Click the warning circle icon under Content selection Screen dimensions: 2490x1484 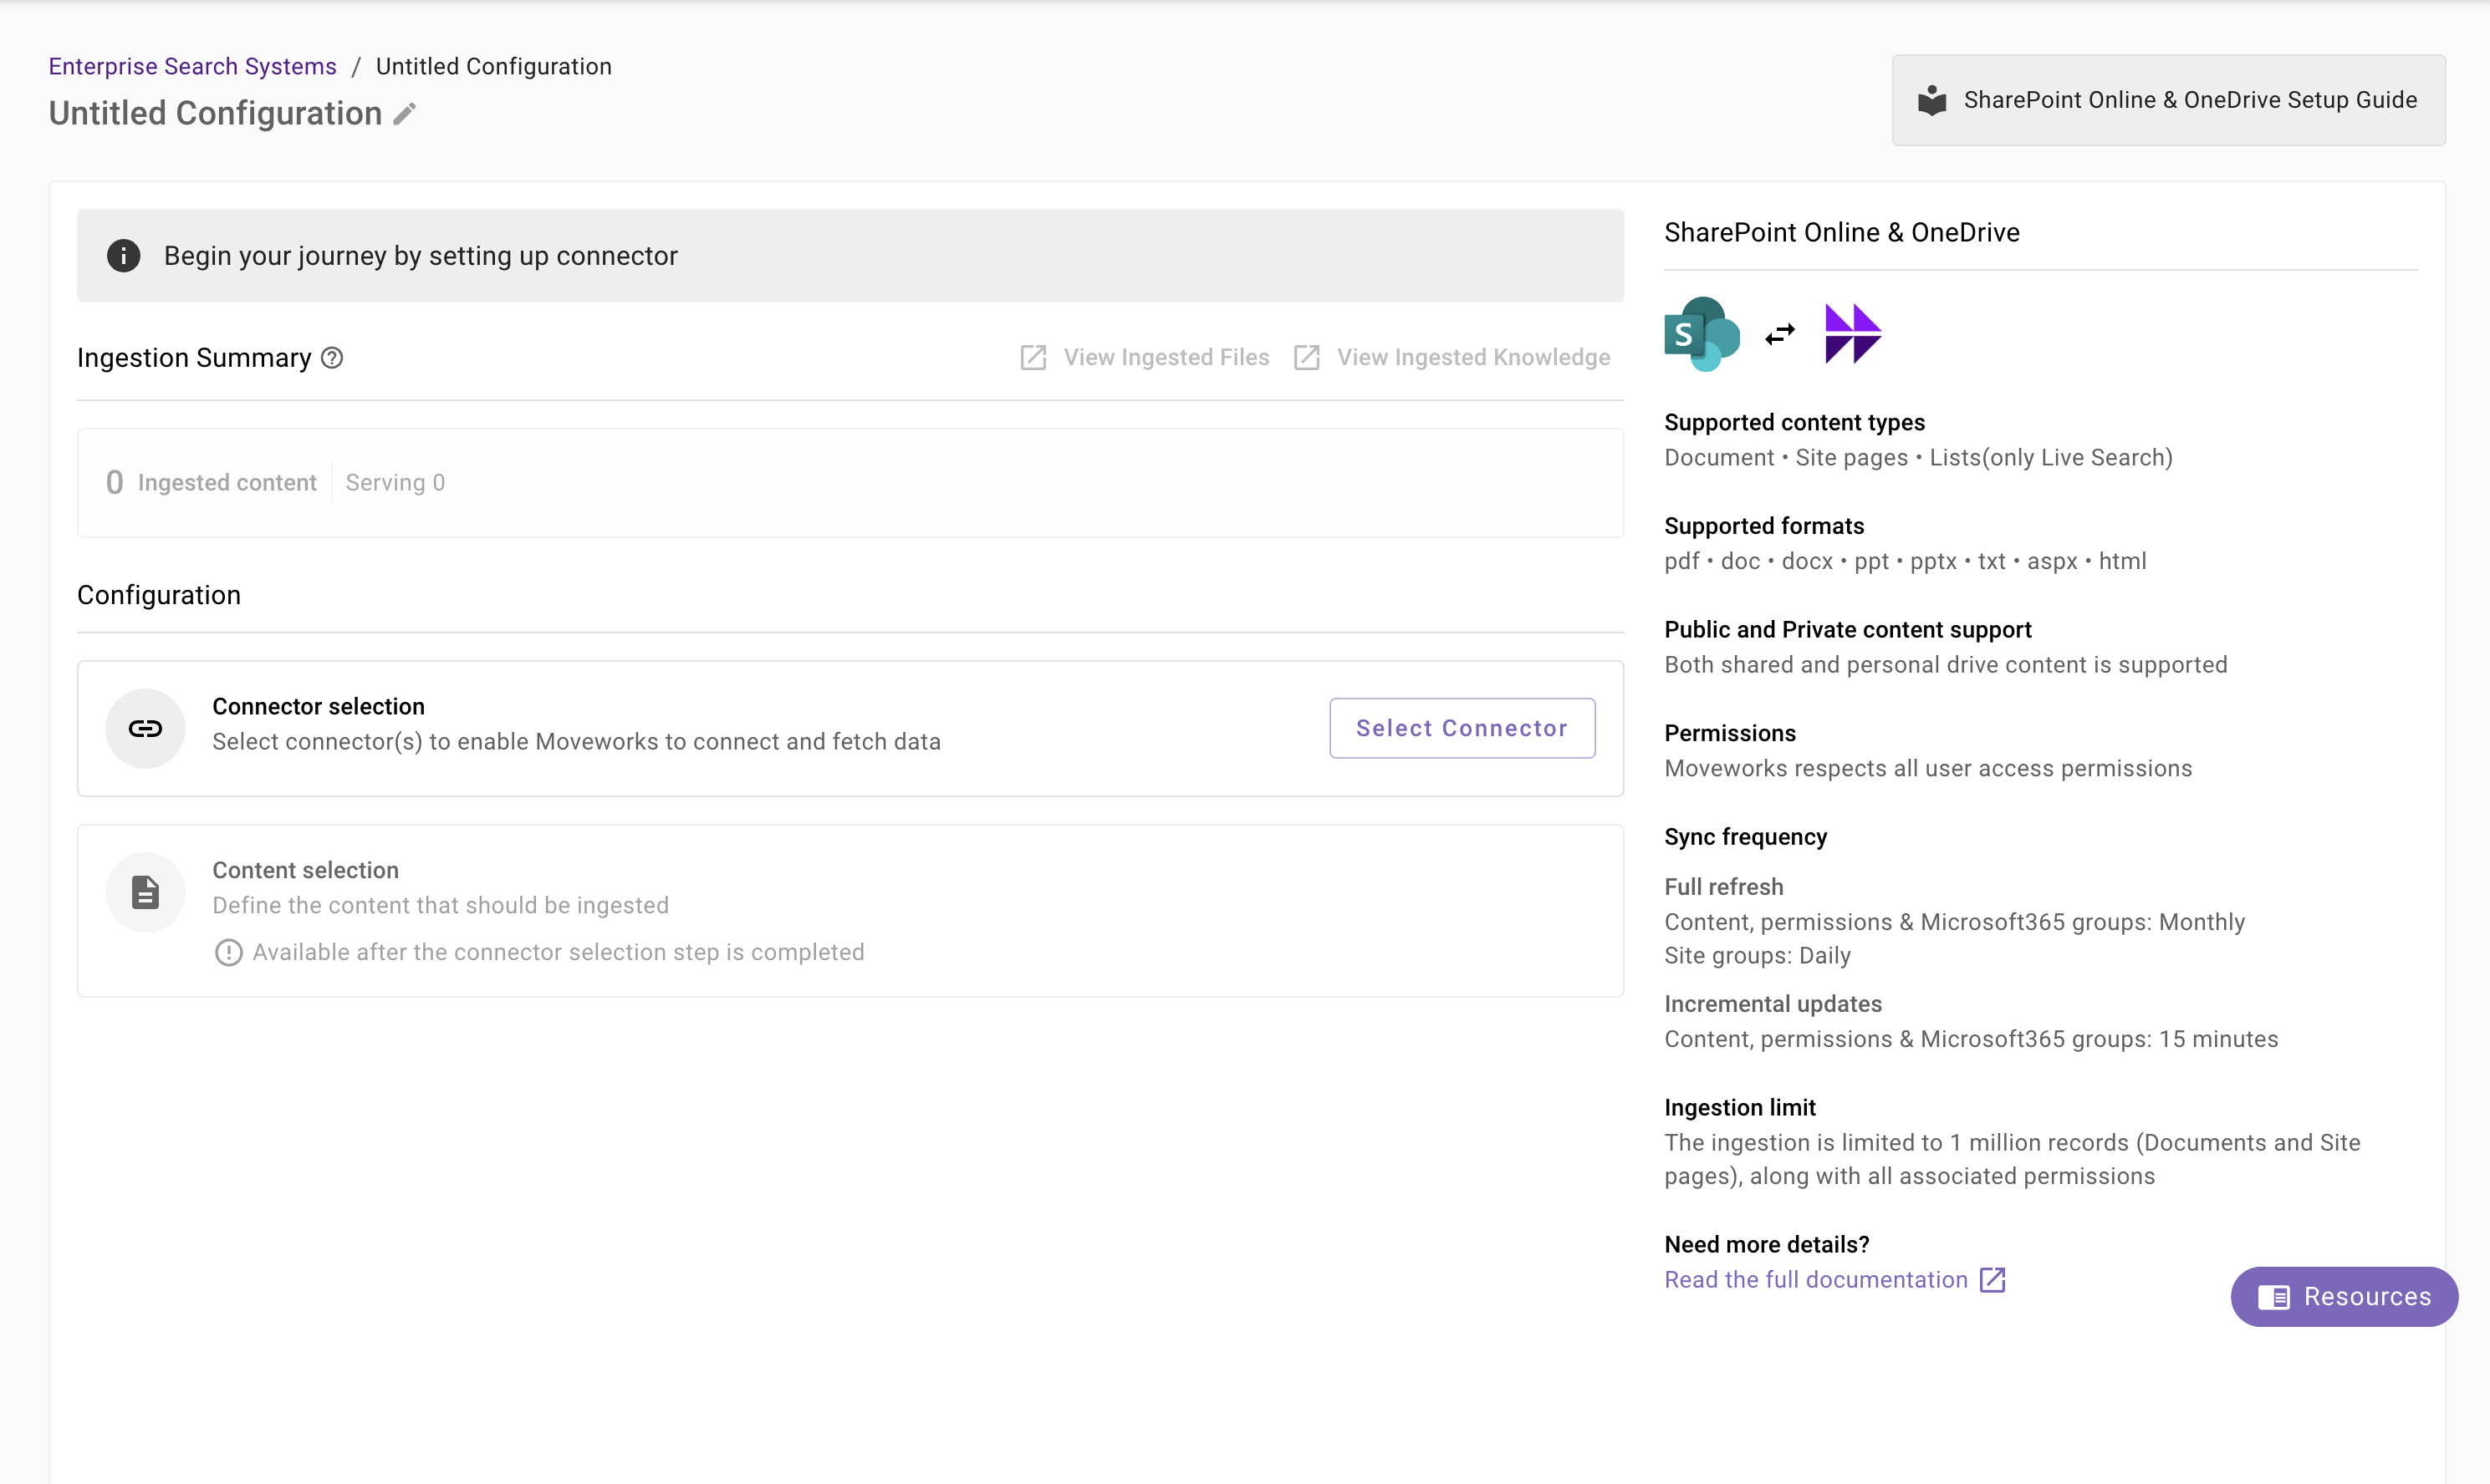click(228, 953)
